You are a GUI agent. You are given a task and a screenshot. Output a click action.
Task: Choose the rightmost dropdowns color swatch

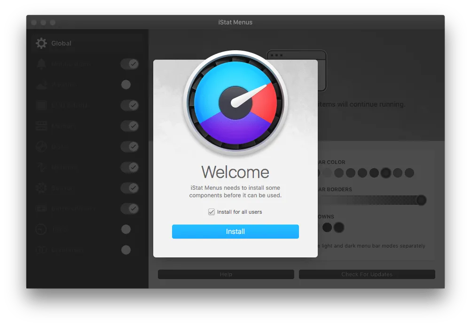[x=339, y=228]
